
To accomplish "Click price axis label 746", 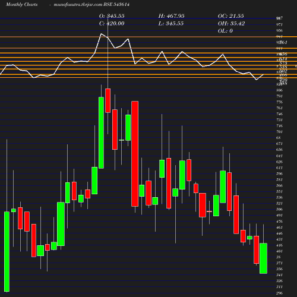I will click(279, 114).
